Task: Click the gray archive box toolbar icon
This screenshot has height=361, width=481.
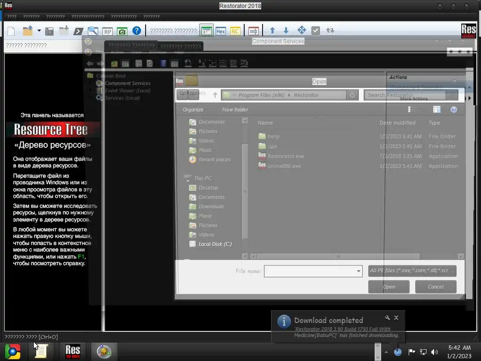Action: 49,31
